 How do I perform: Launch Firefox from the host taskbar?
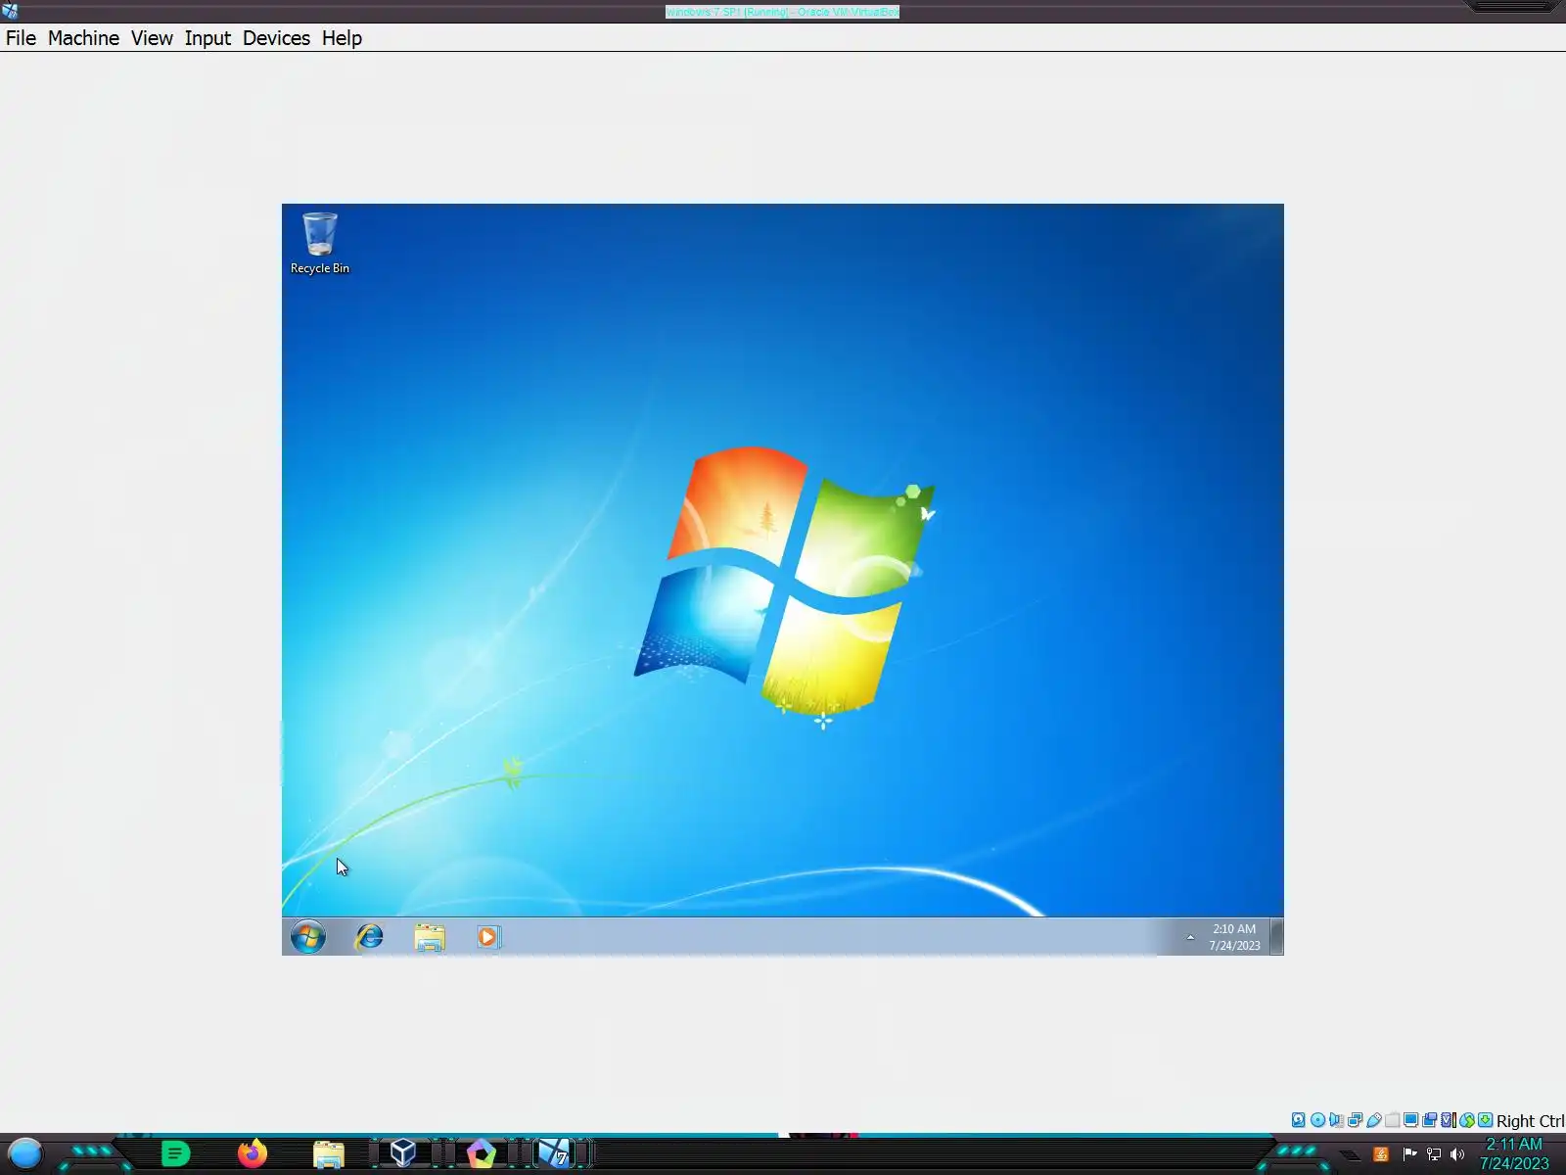pos(253,1154)
